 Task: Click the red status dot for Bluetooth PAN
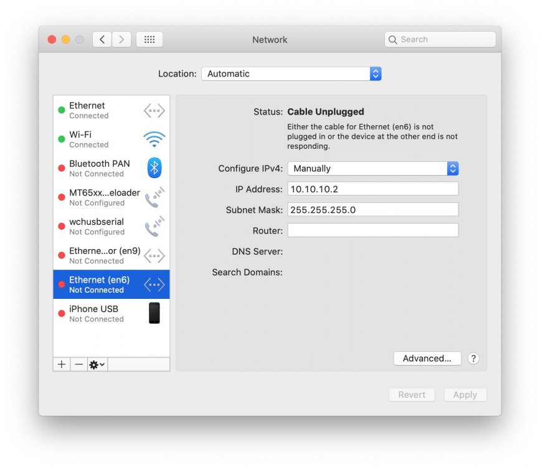point(62,168)
